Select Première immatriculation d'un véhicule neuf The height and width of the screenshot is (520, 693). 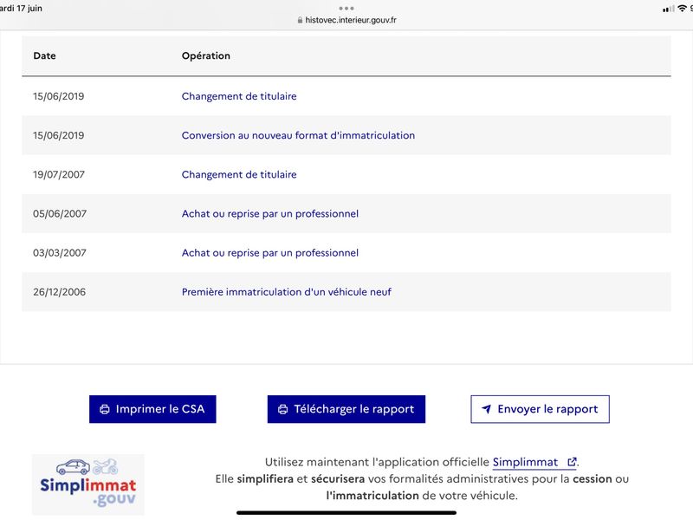click(x=287, y=292)
